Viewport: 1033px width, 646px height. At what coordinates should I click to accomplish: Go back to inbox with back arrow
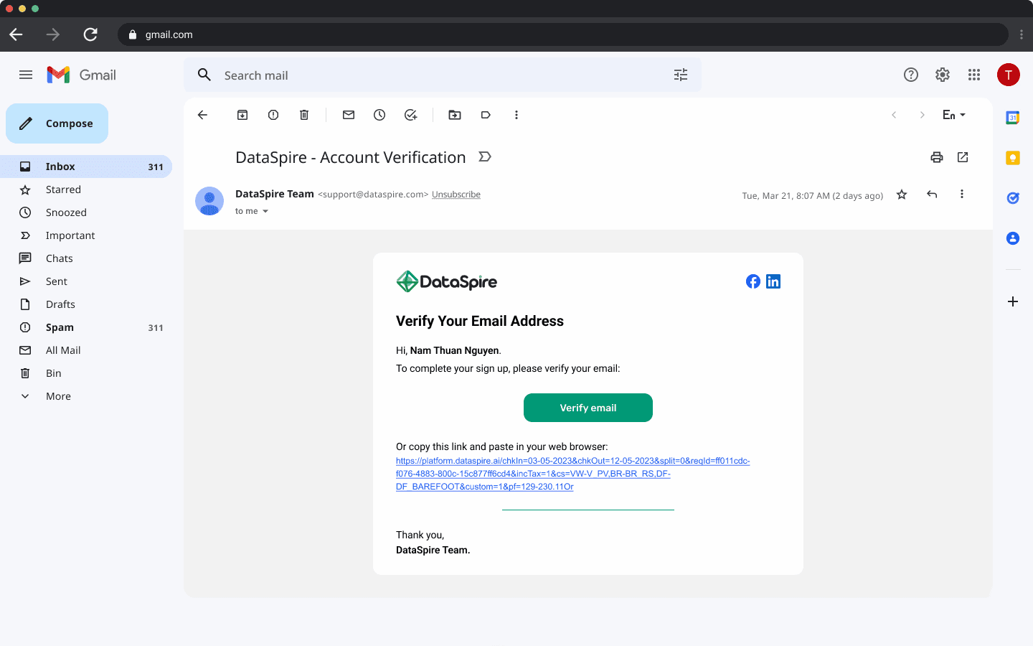202,115
